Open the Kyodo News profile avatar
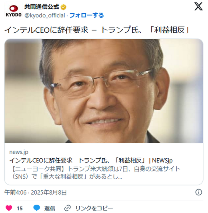The height and width of the screenshot is (213, 208). [14, 11]
